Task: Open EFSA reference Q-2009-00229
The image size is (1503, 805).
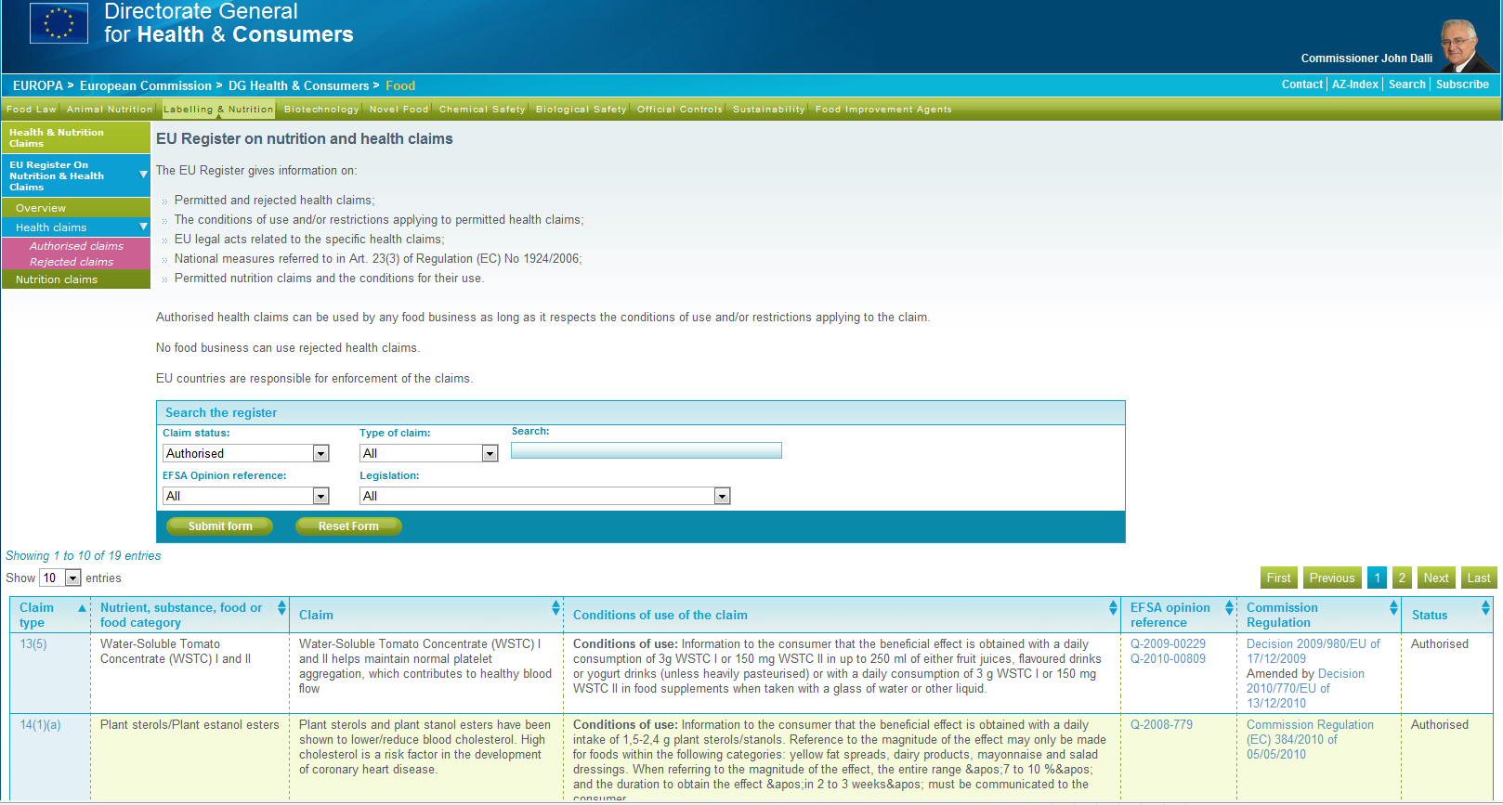Action: tap(1168, 644)
